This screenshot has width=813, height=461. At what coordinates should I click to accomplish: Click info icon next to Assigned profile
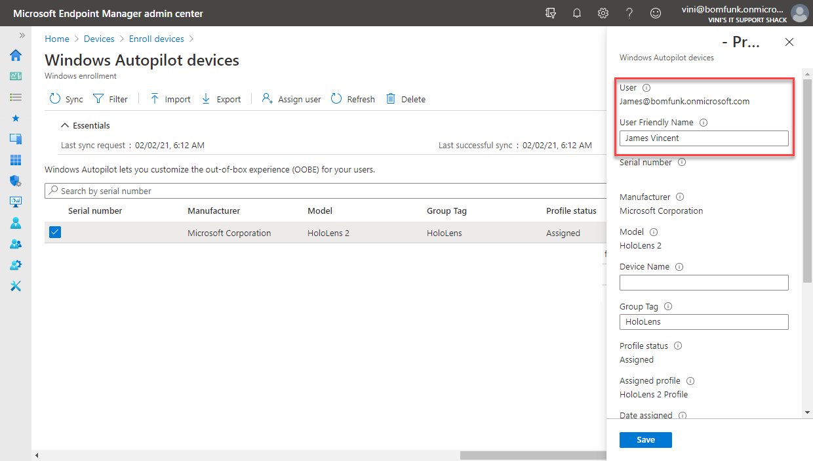click(690, 381)
